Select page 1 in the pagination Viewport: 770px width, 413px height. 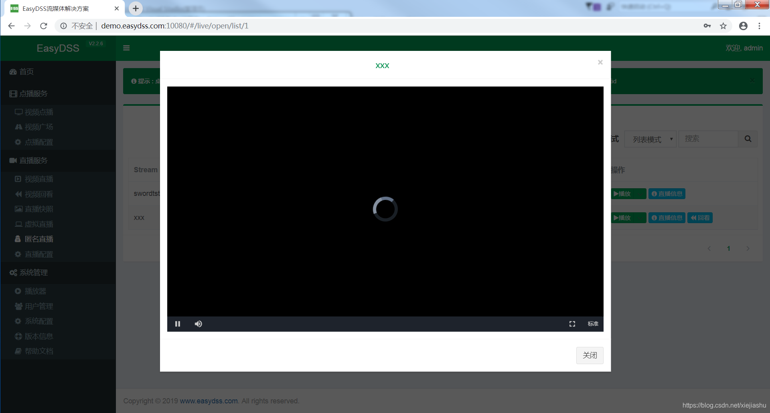[x=729, y=249]
